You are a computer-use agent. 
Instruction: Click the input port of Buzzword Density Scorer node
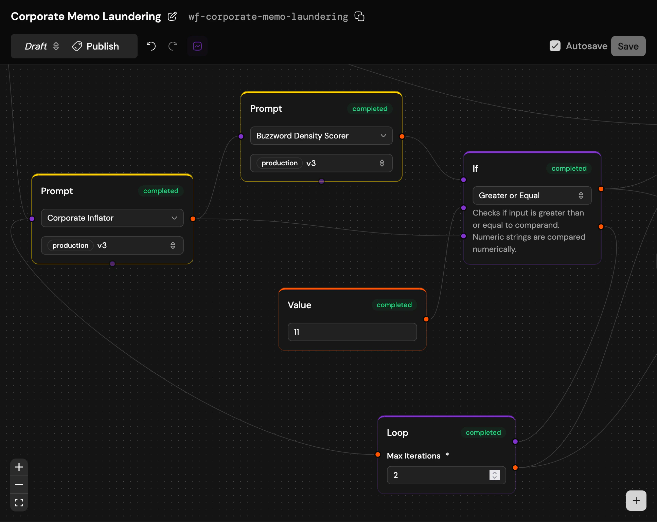click(x=241, y=136)
